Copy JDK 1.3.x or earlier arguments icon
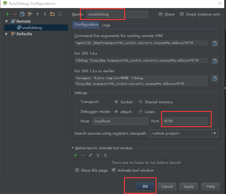The width and height of the screenshot is (226, 194). (215, 78)
